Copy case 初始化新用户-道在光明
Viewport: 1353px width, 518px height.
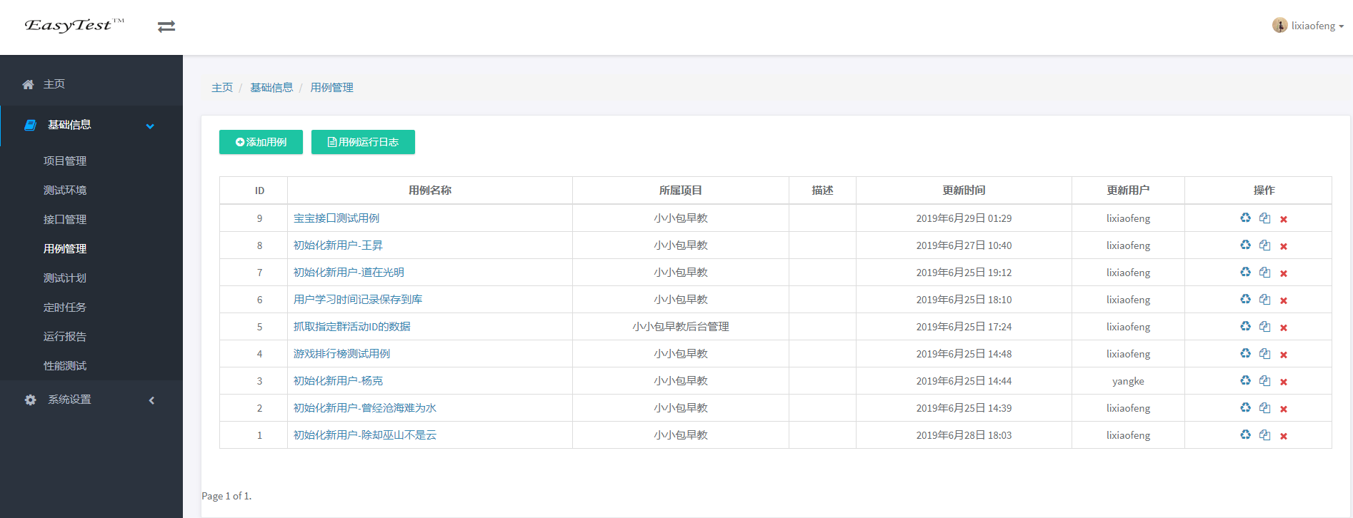pyautogui.click(x=1264, y=272)
